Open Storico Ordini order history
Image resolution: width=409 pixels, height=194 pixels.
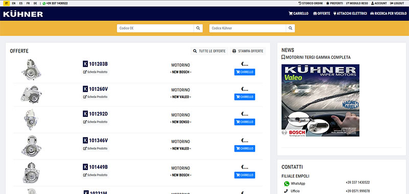coord(310,4)
